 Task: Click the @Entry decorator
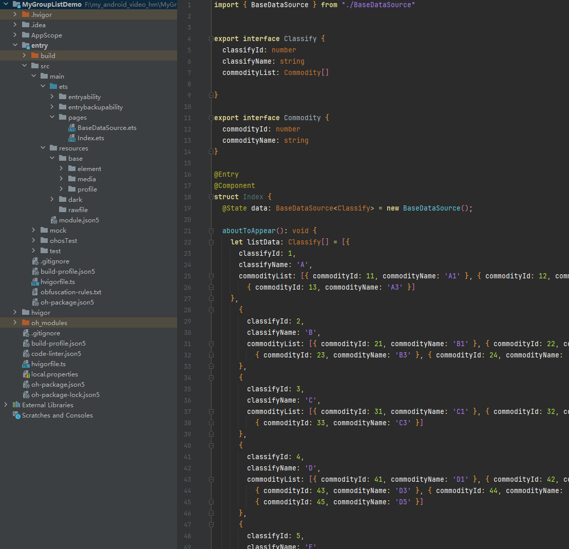[226, 174]
